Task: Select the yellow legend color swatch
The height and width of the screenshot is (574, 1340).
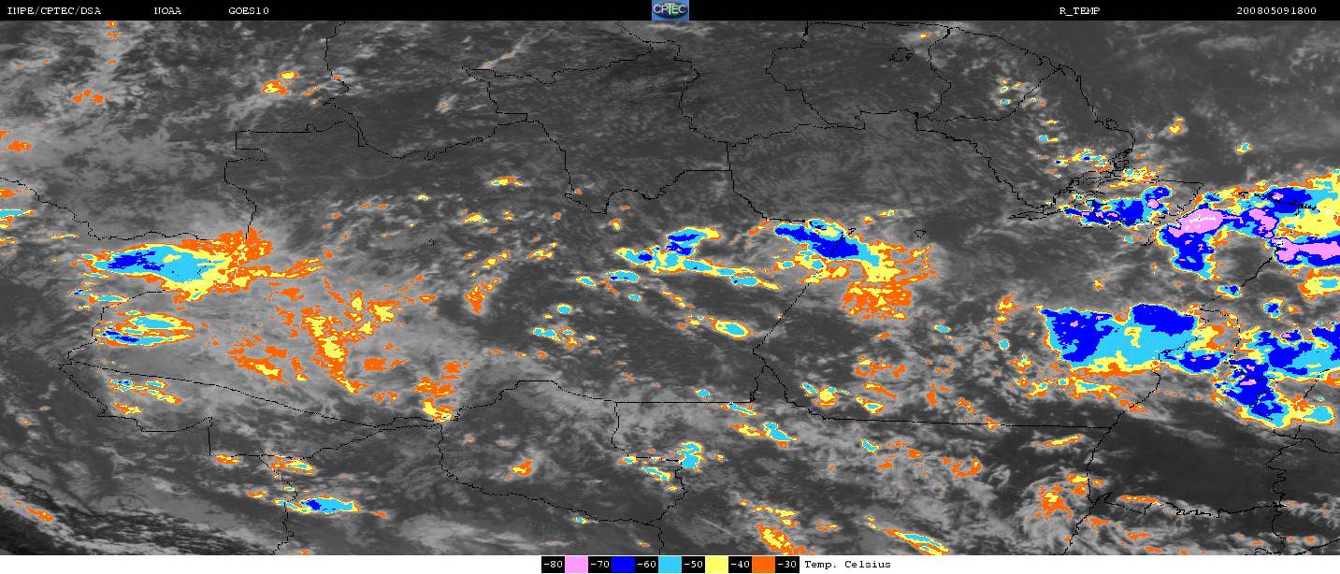Action: point(716,565)
